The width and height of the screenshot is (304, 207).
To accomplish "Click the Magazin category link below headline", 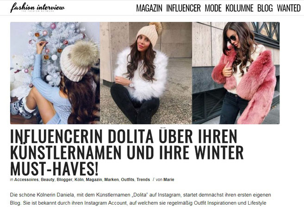I will (94, 180).
